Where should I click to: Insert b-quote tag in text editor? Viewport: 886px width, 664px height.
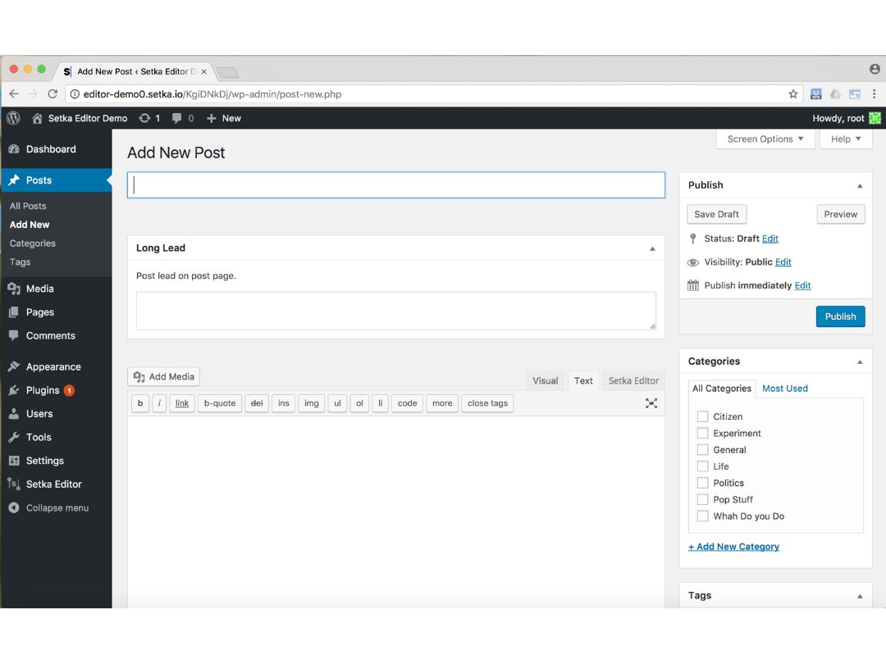(220, 403)
